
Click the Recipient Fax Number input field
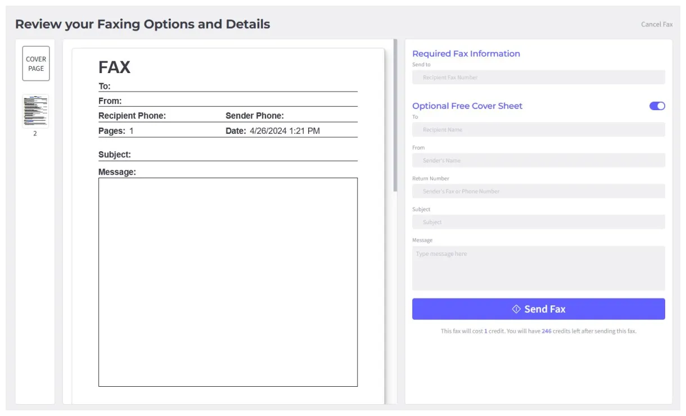click(538, 77)
